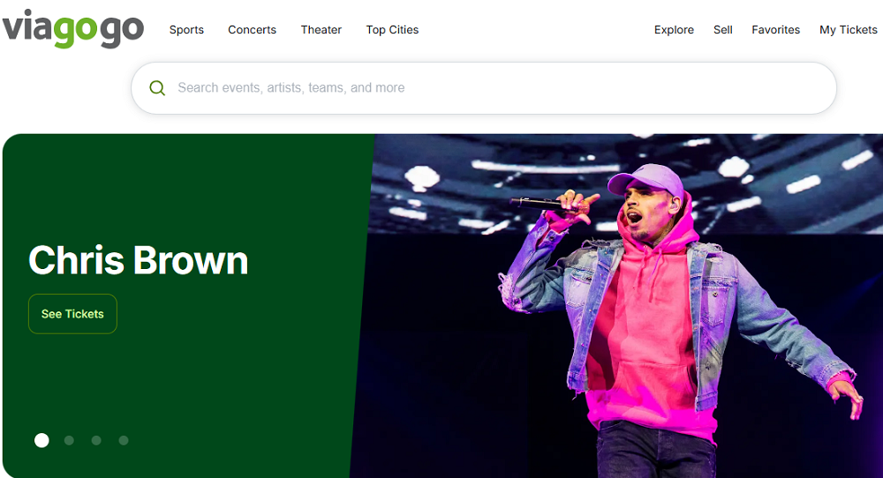View Favorites
The width and height of the screenshot is (883, 478).
775,30
